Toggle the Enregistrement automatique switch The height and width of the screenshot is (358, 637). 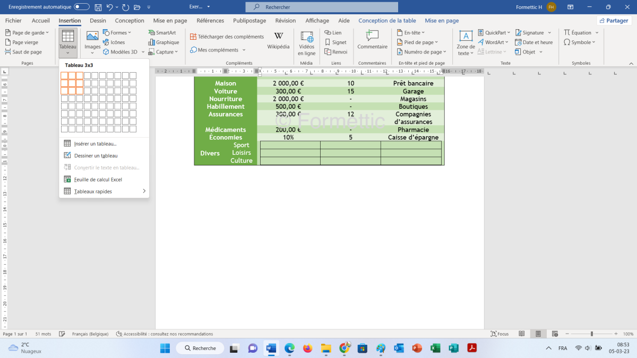tap(82, 7)
